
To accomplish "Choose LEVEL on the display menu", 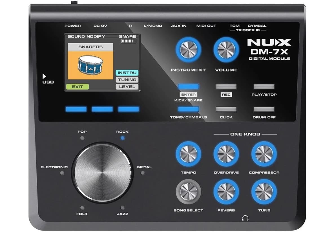I will 127,86.
